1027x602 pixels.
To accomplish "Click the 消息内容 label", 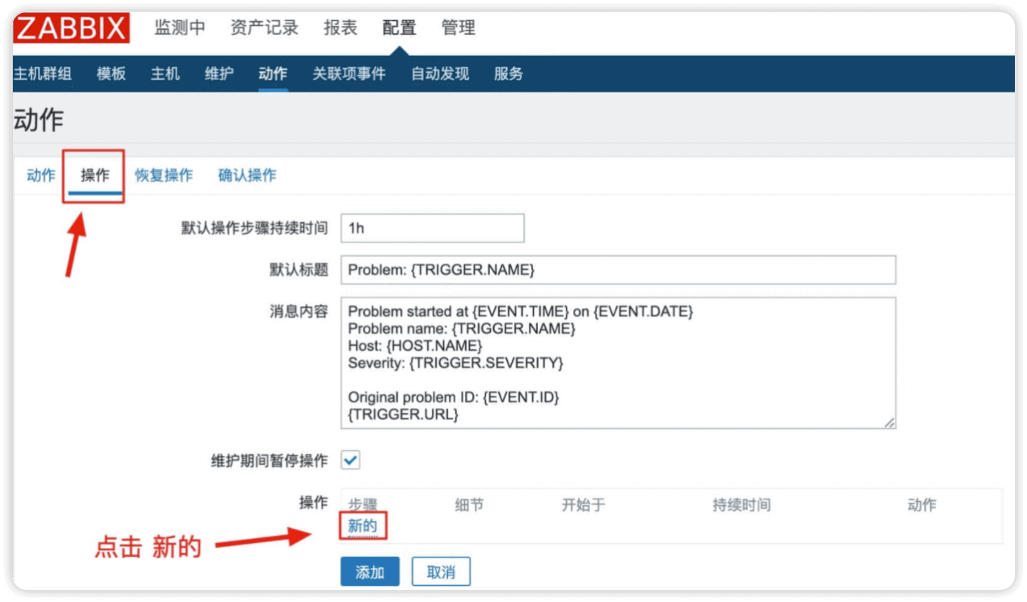I will click(x=299, y=311).
